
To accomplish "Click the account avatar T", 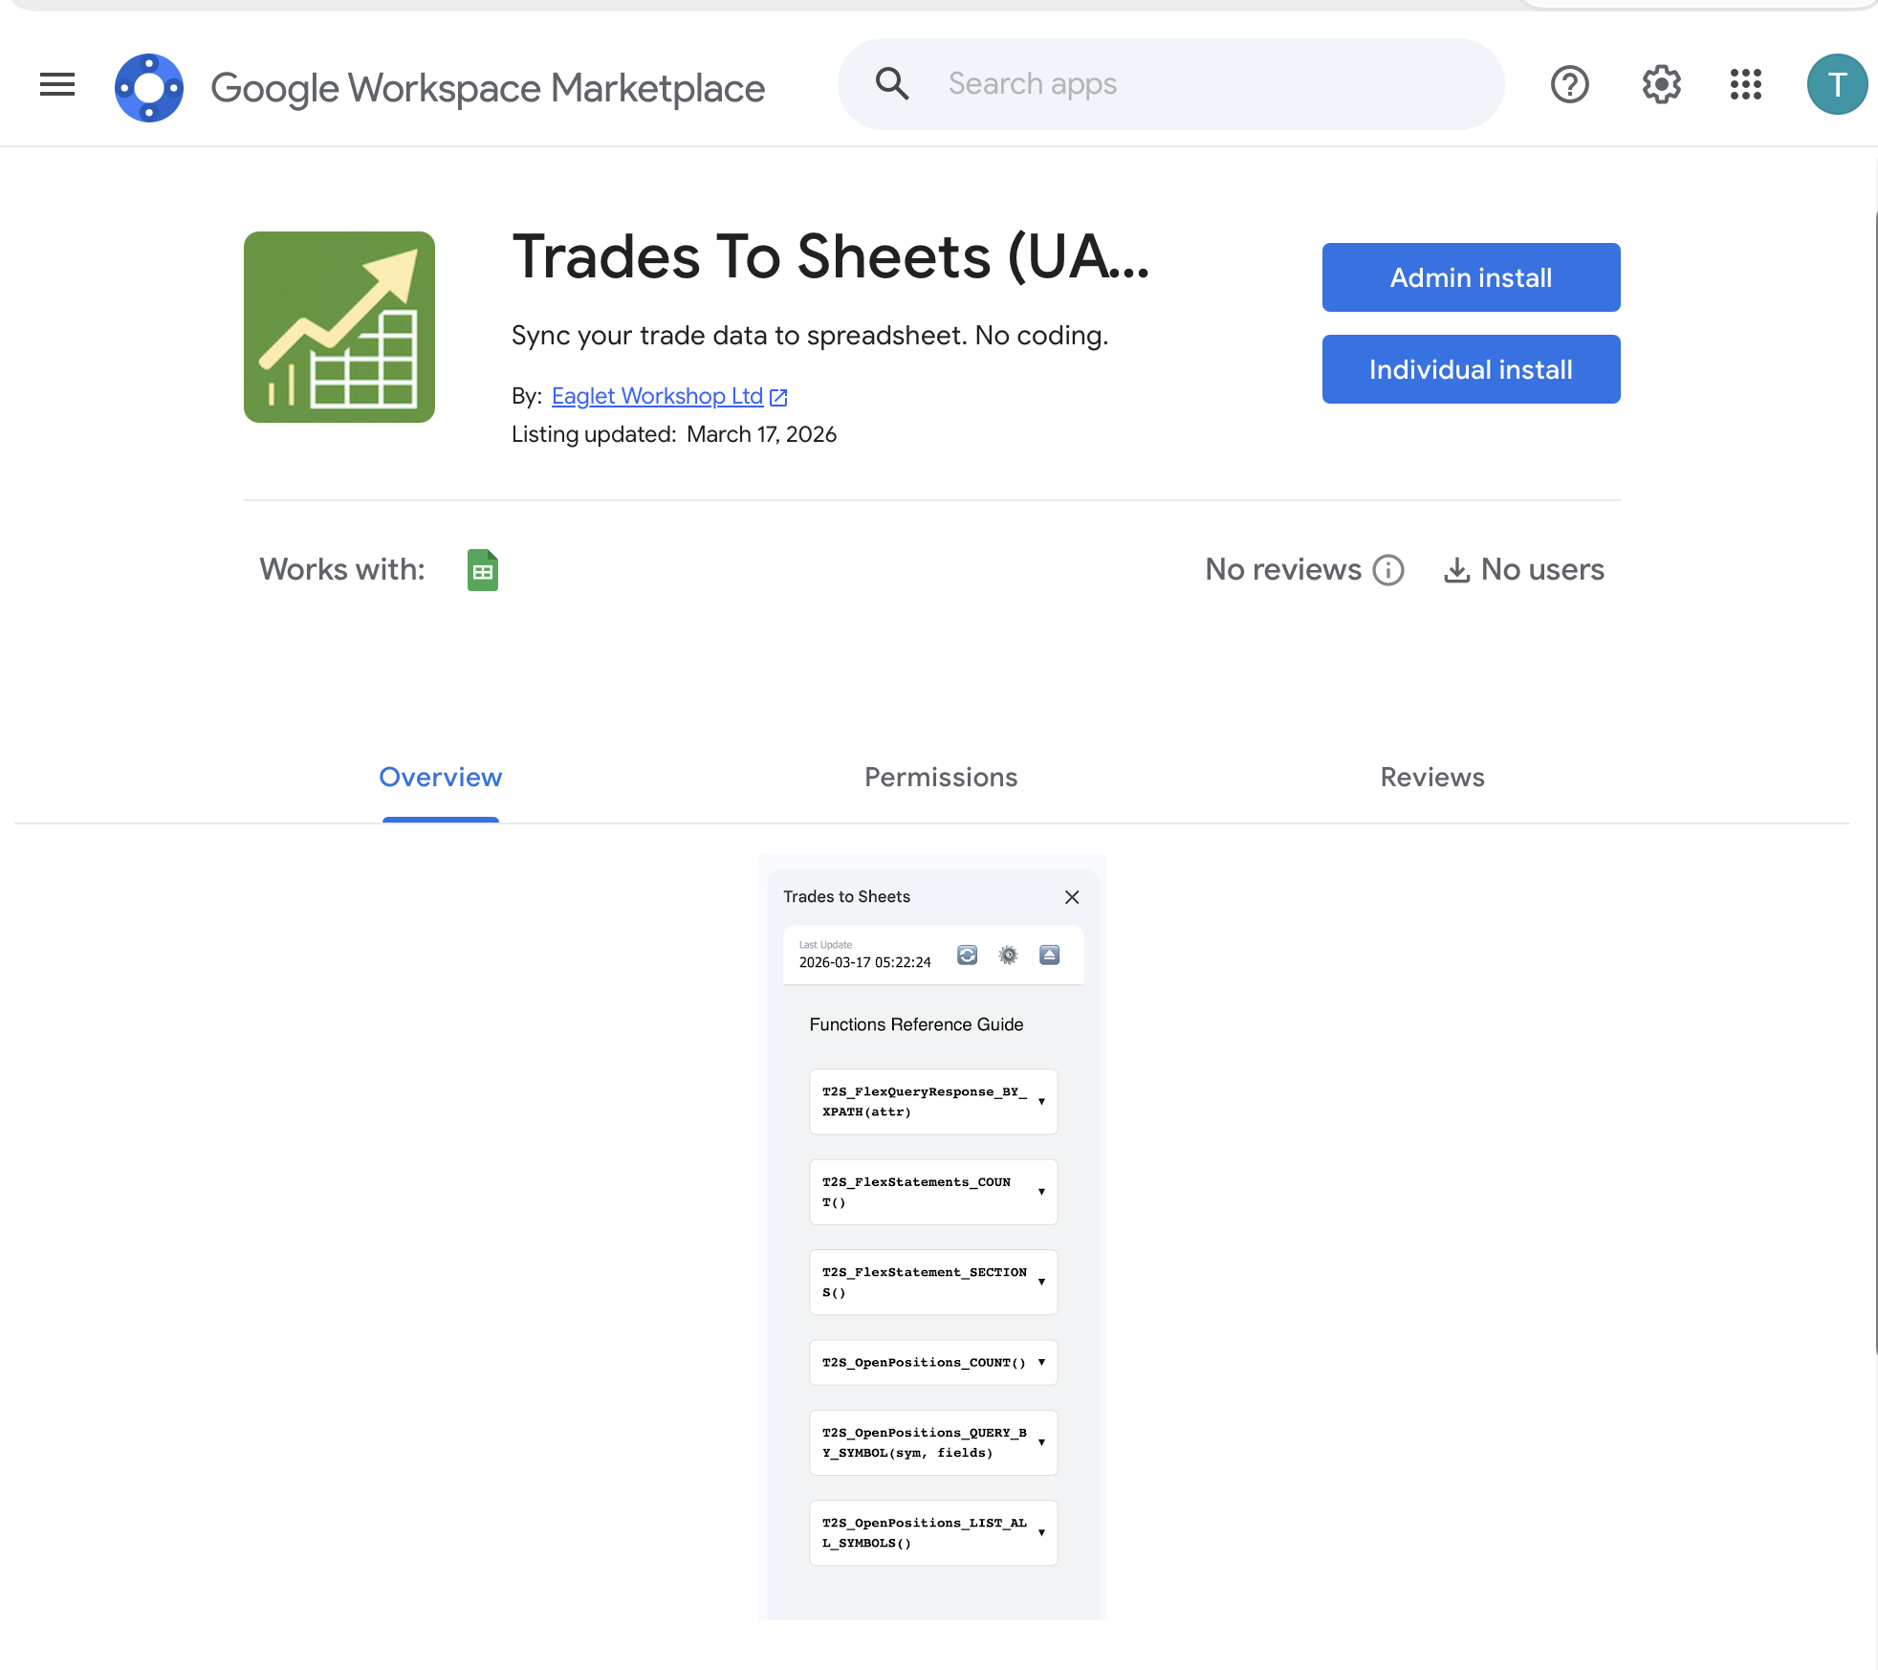I will click(x=1836, y=85).
